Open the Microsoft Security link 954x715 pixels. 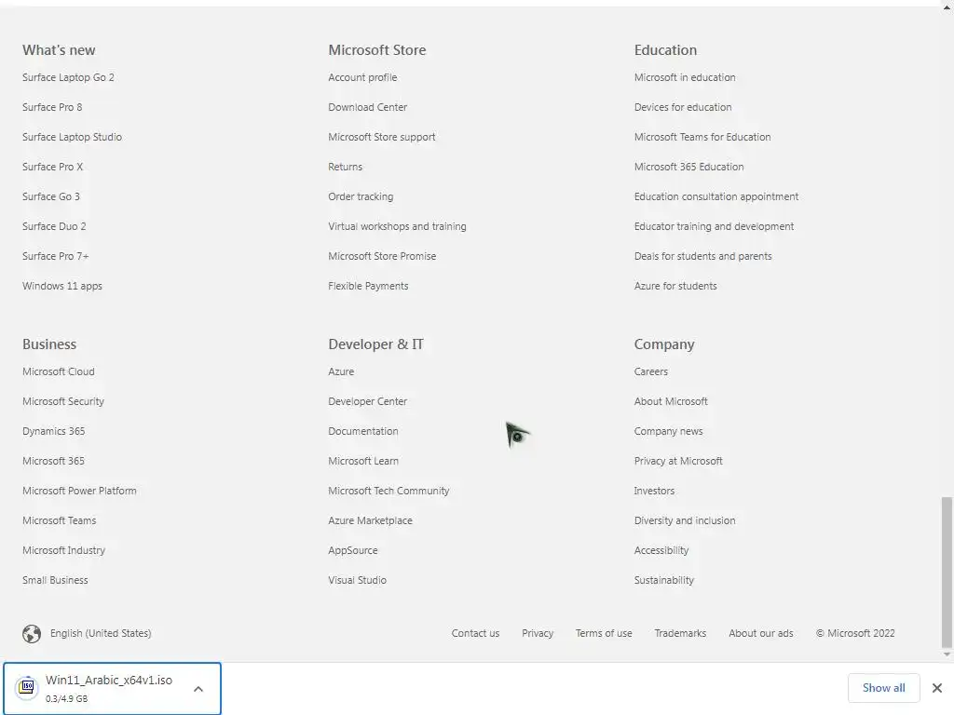point(63,401)
